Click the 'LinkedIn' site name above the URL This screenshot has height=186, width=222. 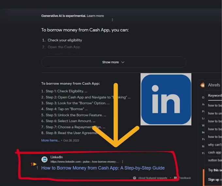[56, 157]
